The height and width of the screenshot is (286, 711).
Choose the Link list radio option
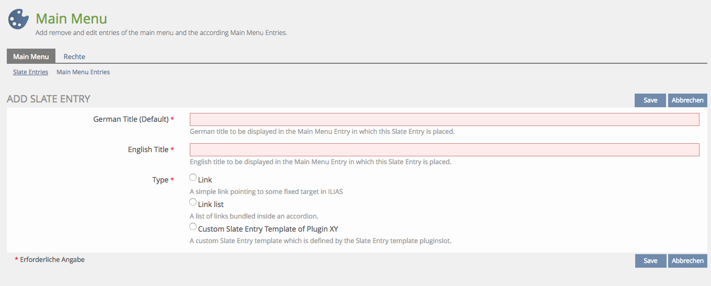coord(193,202)
